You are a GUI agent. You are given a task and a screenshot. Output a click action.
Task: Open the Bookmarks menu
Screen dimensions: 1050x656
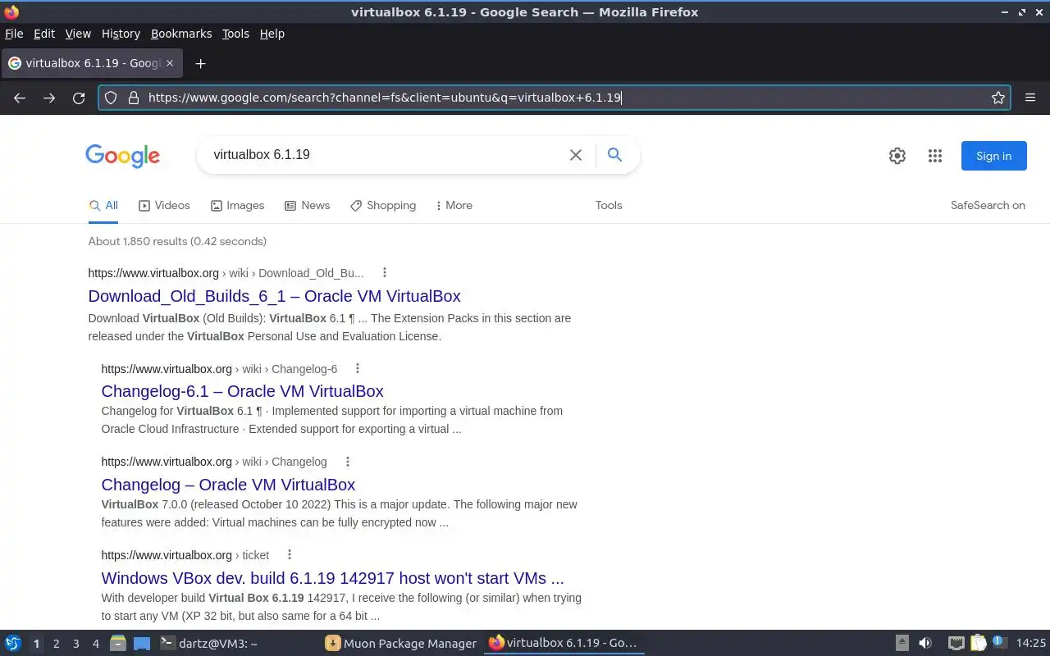[x=181, y=34]
